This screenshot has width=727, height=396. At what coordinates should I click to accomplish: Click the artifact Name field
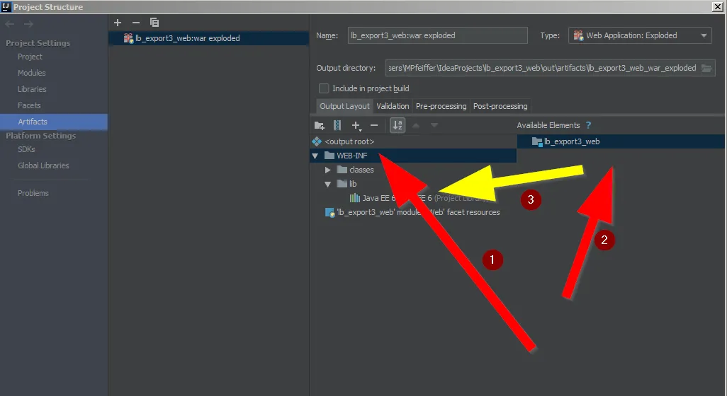437,35
